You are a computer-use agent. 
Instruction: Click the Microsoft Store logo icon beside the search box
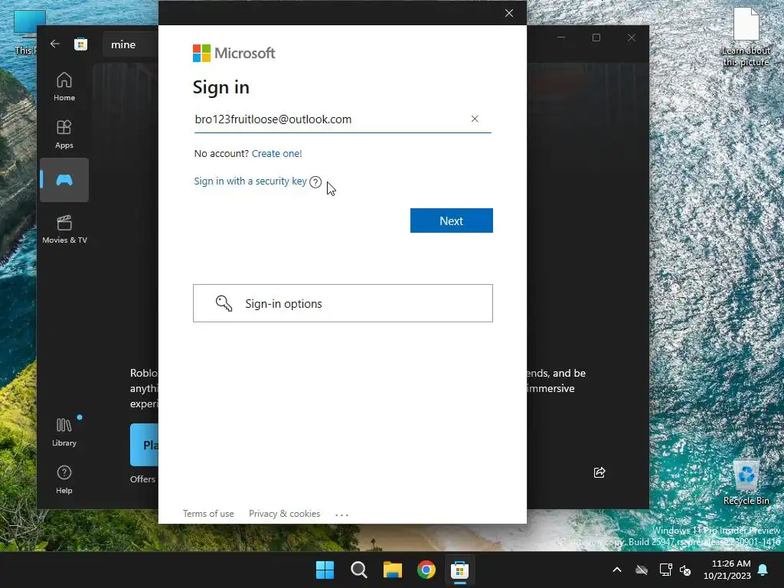point(80,44)
